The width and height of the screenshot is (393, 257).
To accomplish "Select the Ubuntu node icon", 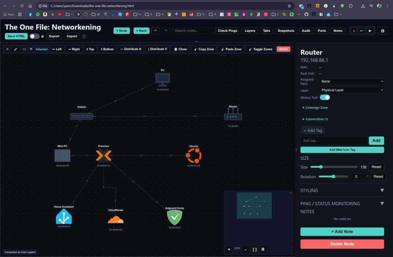I will pos(193,156).
